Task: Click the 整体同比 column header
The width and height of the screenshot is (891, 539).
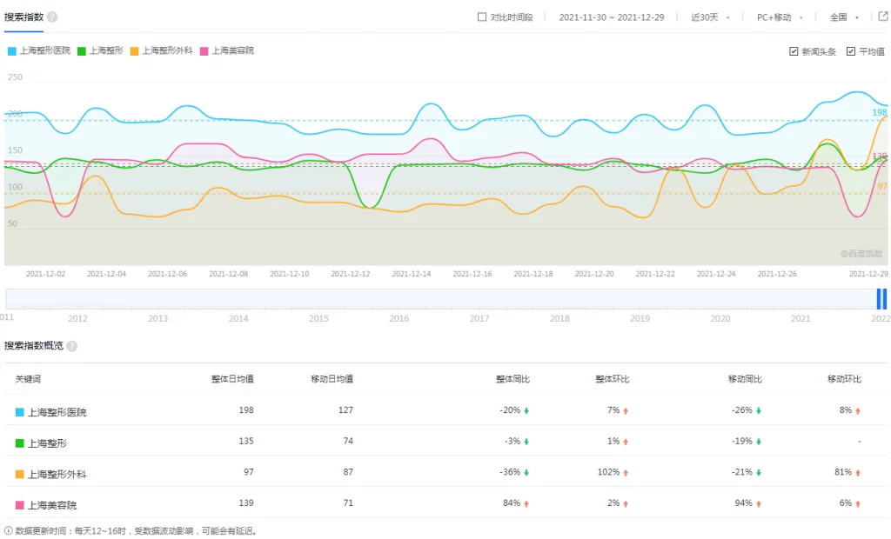Action: [x=512, y=379]
